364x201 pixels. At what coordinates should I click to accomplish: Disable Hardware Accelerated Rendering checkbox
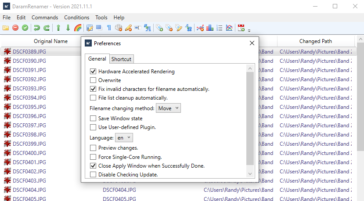(93, 71)
